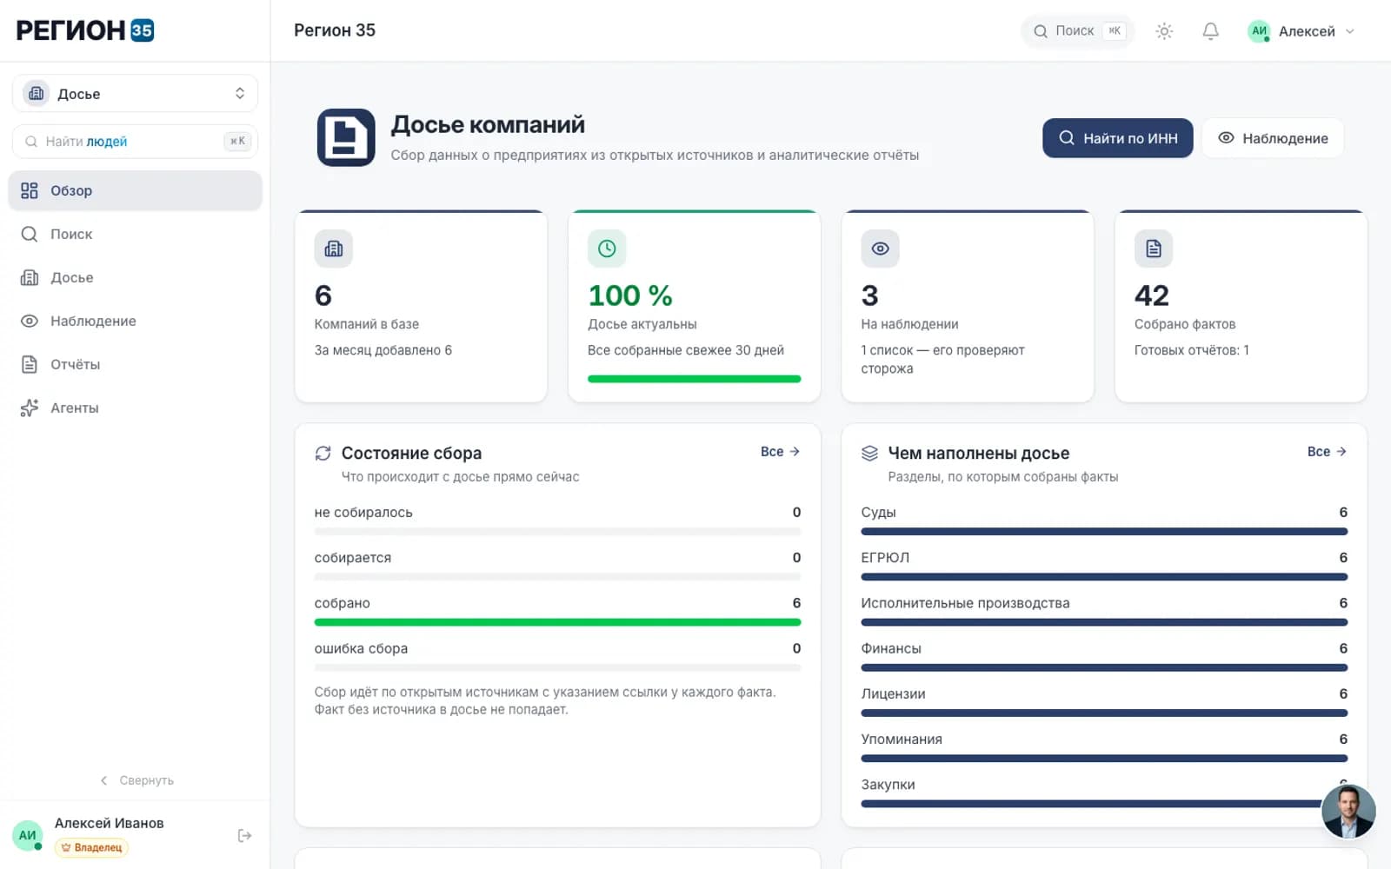Toggle the light/dark theme sun icon
The width and height of the screenshot is (1391, 869).
pos(1164,31)
